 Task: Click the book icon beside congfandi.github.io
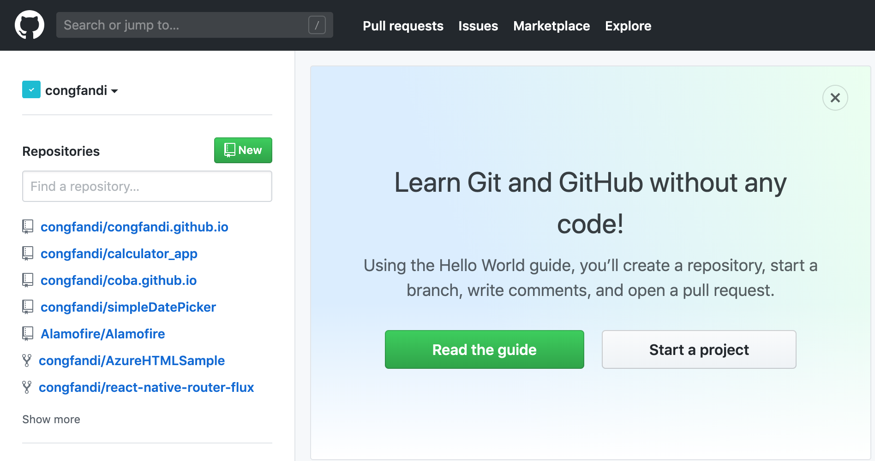28,226
